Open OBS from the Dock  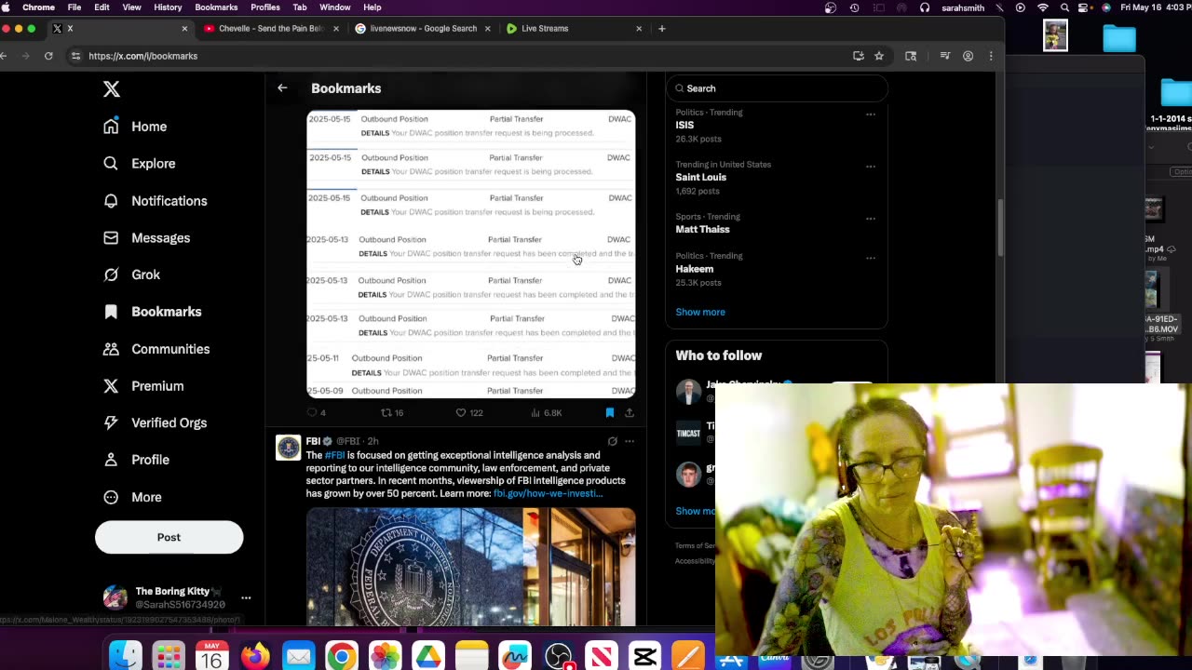[x=558, y=656]
